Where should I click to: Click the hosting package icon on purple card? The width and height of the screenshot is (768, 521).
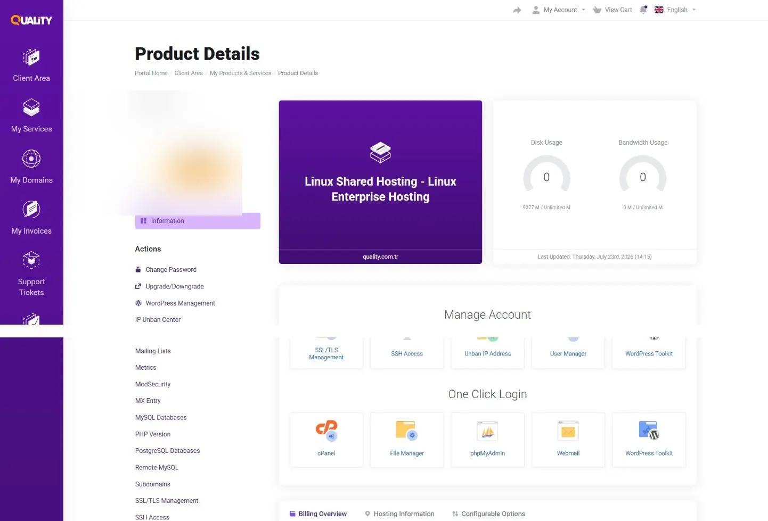click(x=380, y=153)
